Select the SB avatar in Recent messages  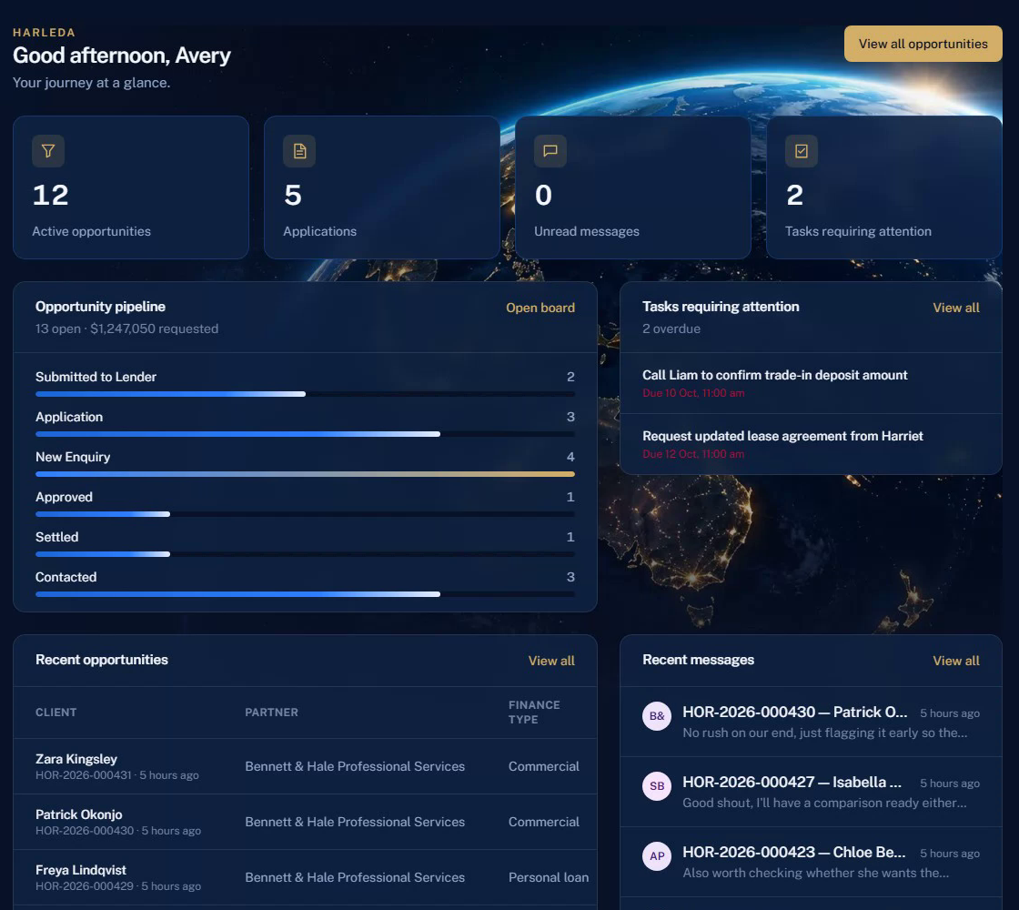point(656,786)
